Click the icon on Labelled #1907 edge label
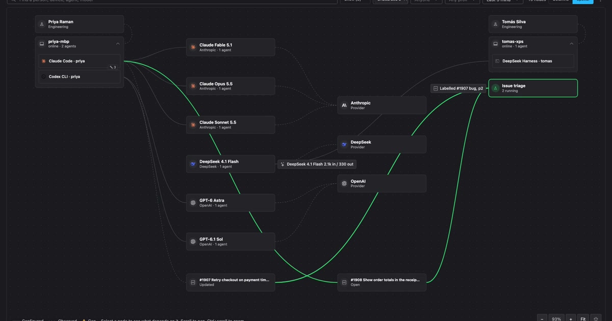 (436, 89)
